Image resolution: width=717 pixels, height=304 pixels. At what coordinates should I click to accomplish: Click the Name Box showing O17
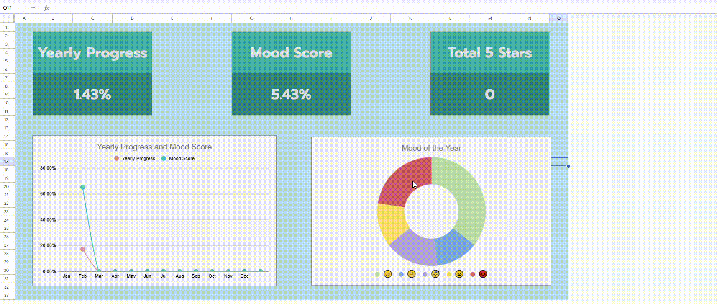coord(15,8)
